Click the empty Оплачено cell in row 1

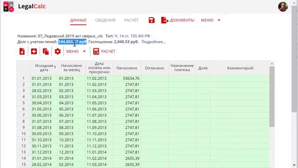point(154,78)
